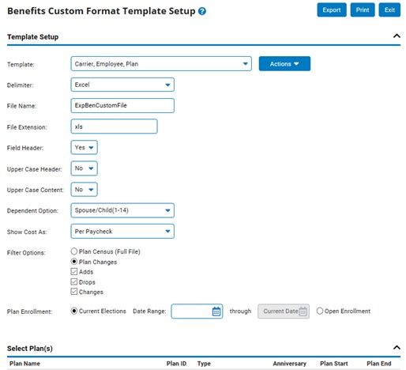Image resolution: width=406 pixels, height=370 pixels.
Task: Open the Show Cost As dropdown
Action: tap(122, 231)
